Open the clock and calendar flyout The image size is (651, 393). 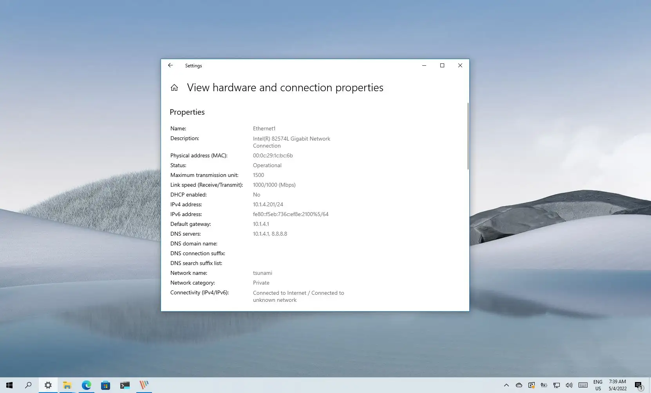coord(618,385)
